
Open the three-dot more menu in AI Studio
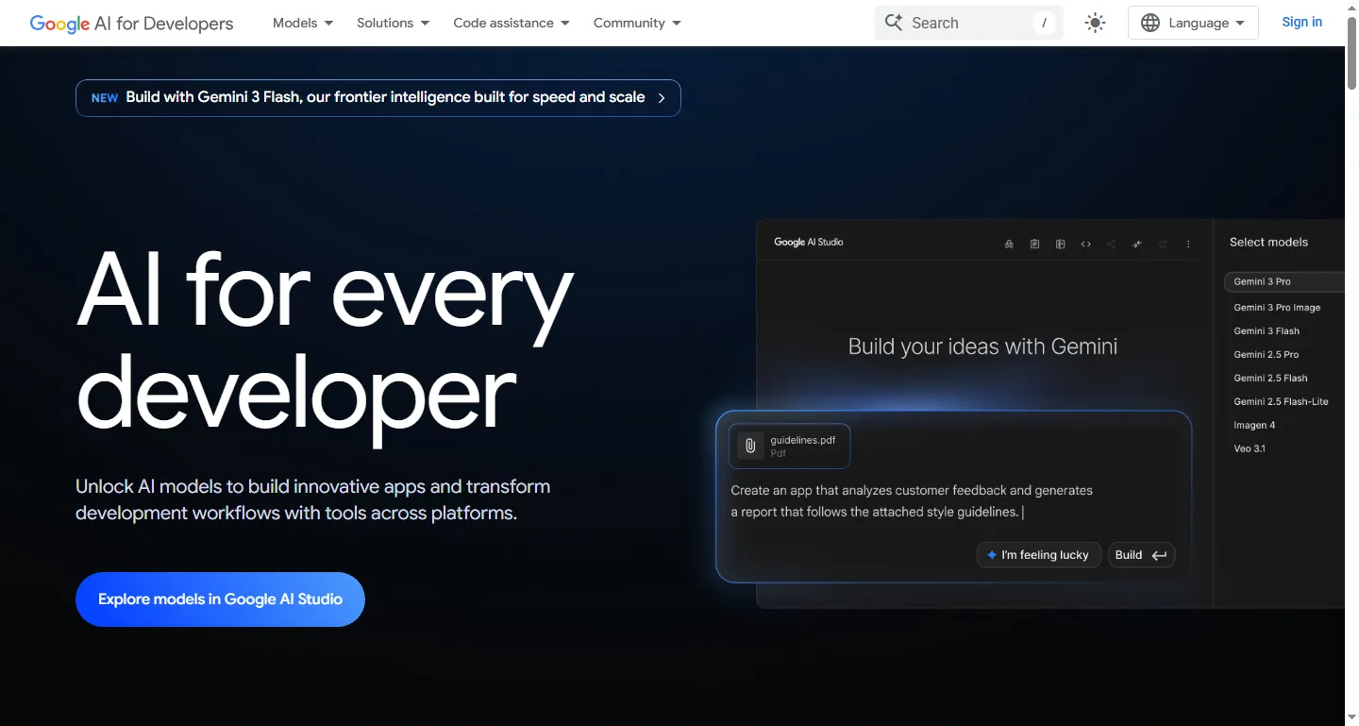click(x=1188, y=244)
